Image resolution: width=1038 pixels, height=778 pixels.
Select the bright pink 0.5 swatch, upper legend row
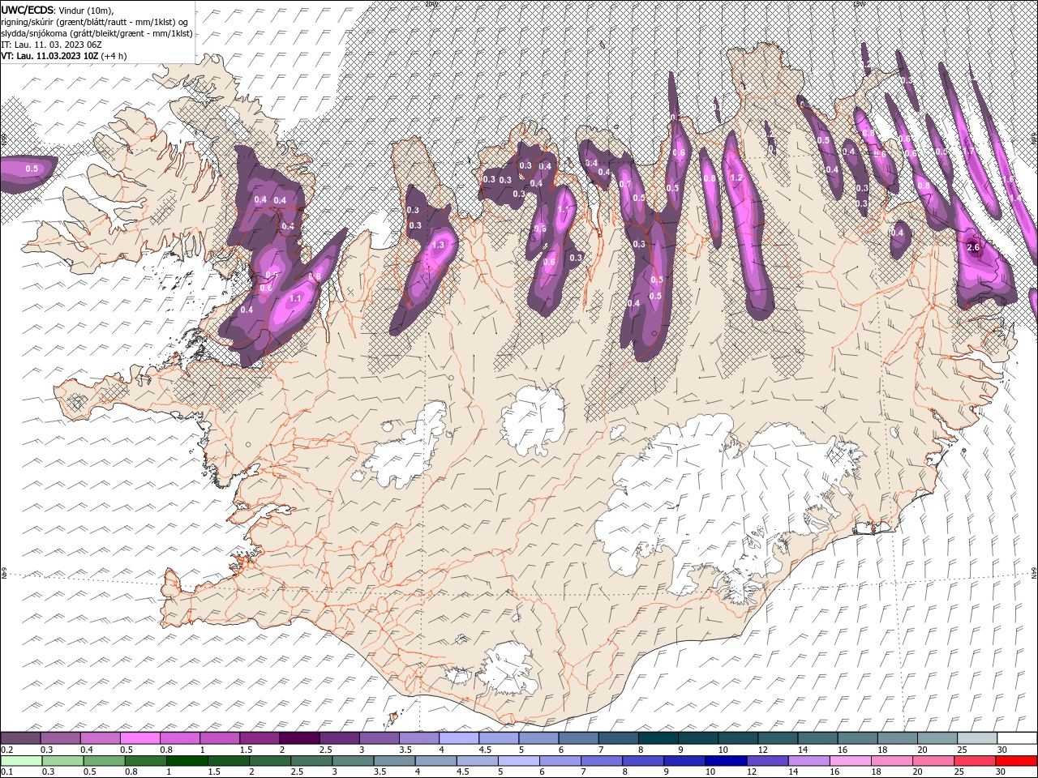click(139, 738)
